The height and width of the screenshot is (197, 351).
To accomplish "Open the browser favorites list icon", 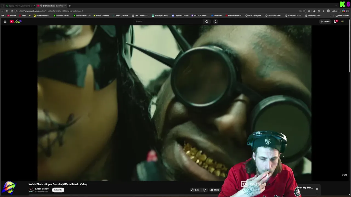I will pyautogui.click(x=319, y=11).
